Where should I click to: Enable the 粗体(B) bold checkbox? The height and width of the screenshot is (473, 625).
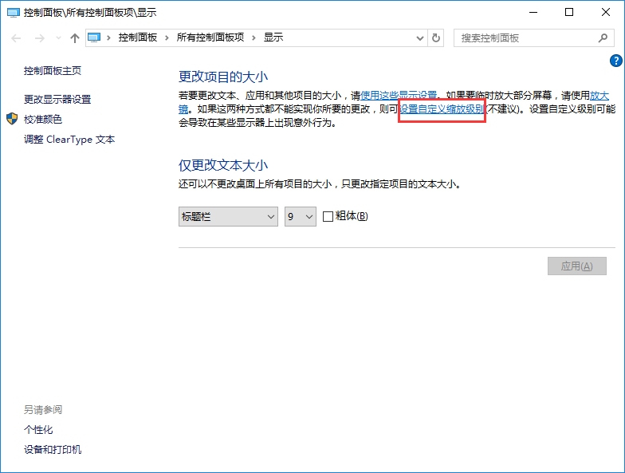click(x=328, y=216)
